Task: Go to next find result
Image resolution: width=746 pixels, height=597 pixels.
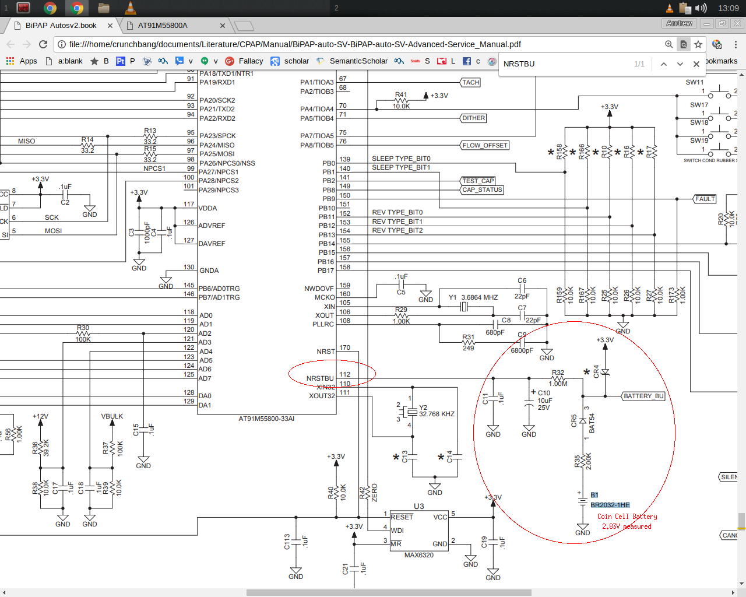Action: pyautogui.click(x=680, y=64)
